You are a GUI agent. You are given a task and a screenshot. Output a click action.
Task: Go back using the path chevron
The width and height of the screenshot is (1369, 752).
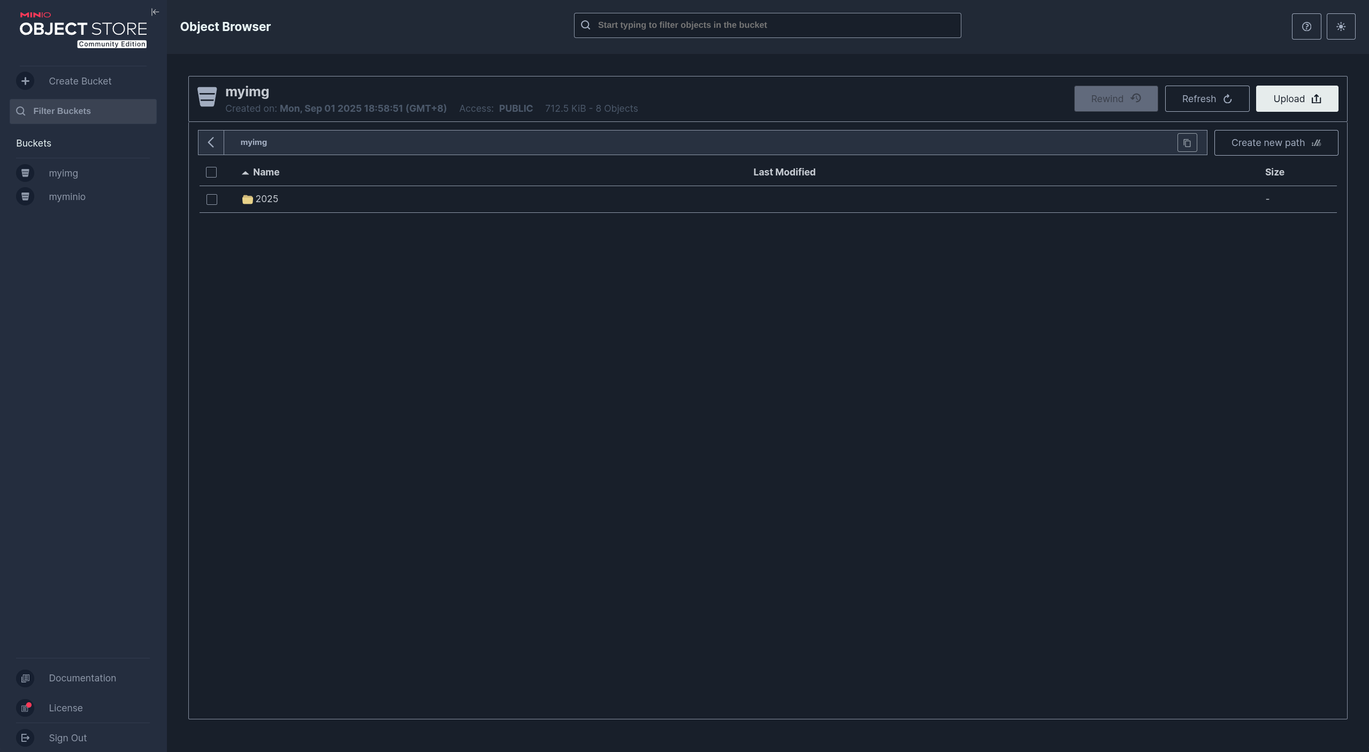tap(211, 143)
